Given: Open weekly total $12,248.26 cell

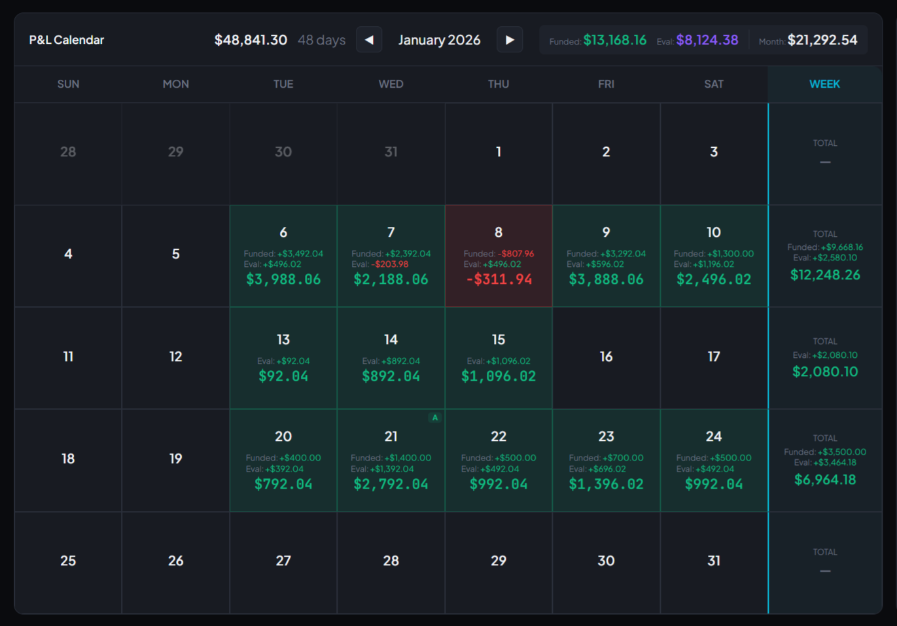Looking at the screenshot, I should 824,256.
